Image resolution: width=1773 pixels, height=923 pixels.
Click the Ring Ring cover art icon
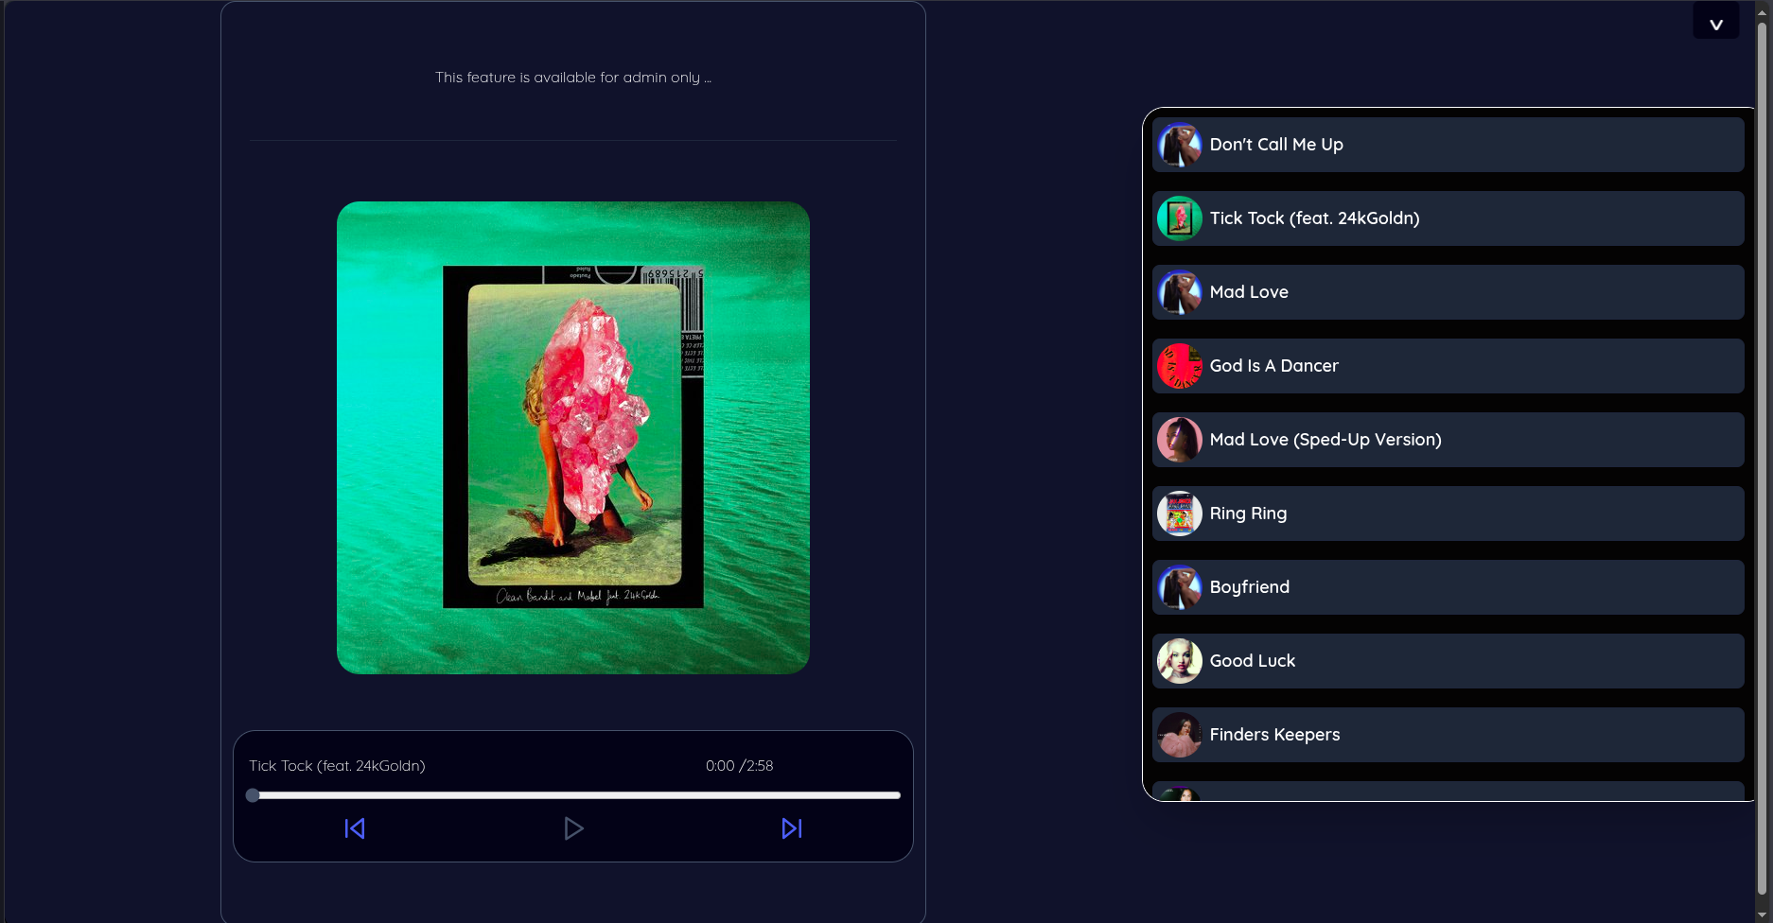click(1180, 514)
